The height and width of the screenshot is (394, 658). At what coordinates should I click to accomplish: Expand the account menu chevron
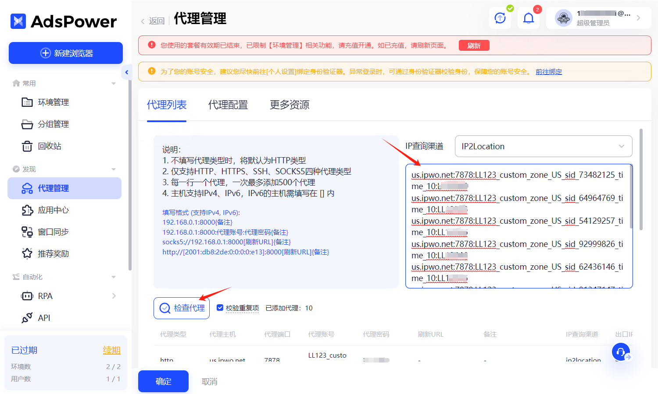click(x=638, y=18)
